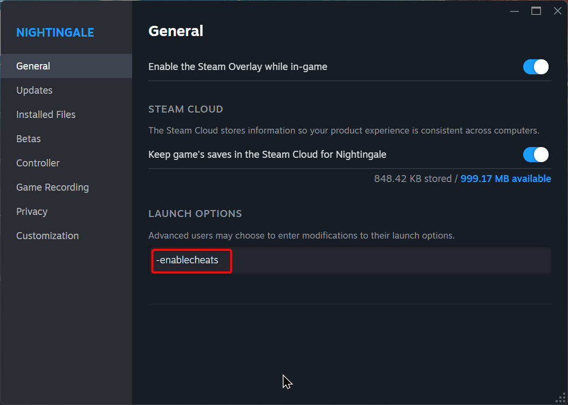Open Installed Files in the sidebar

tap(46, 115)
